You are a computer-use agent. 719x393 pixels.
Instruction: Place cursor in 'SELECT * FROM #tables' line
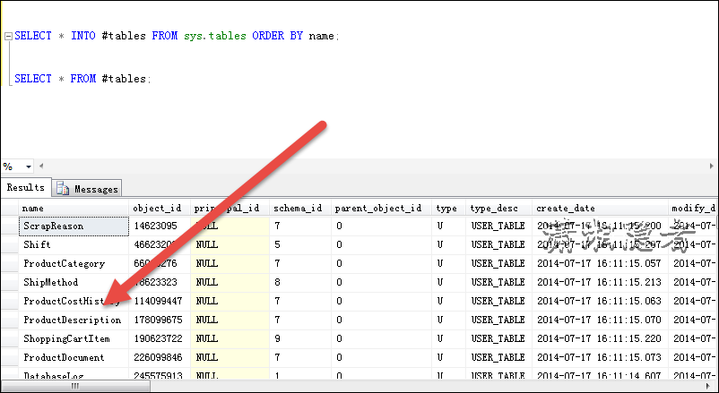(81, 79)
